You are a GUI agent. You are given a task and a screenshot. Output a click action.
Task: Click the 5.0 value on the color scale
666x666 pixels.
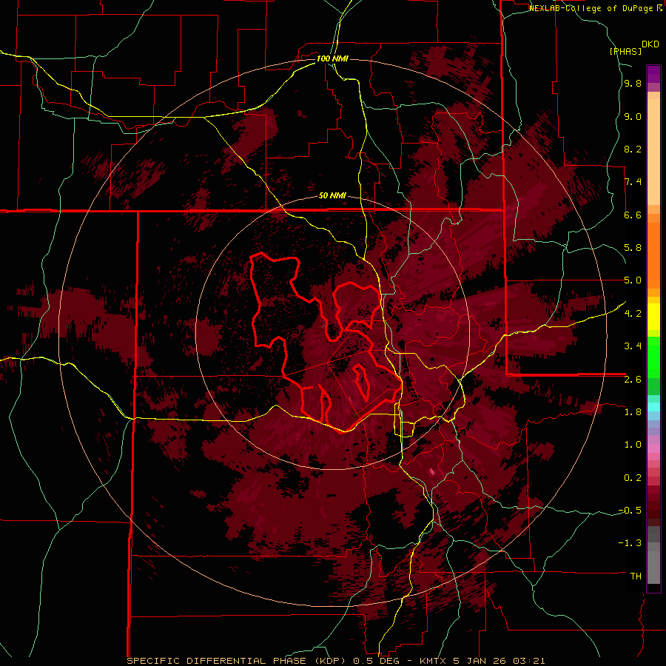point(633,280)
